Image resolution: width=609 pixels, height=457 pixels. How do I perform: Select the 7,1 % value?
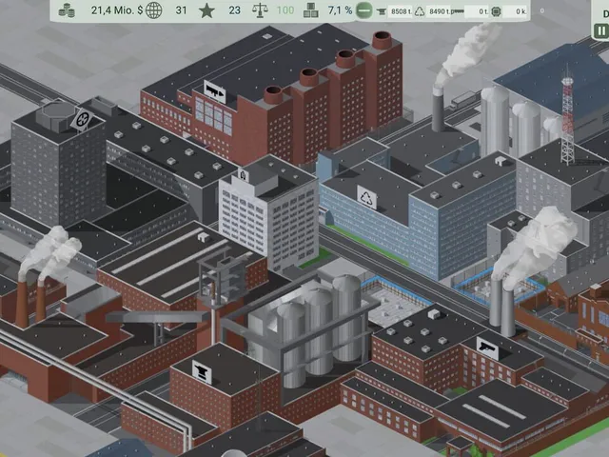pyautogui.click(x=340, y=10)
